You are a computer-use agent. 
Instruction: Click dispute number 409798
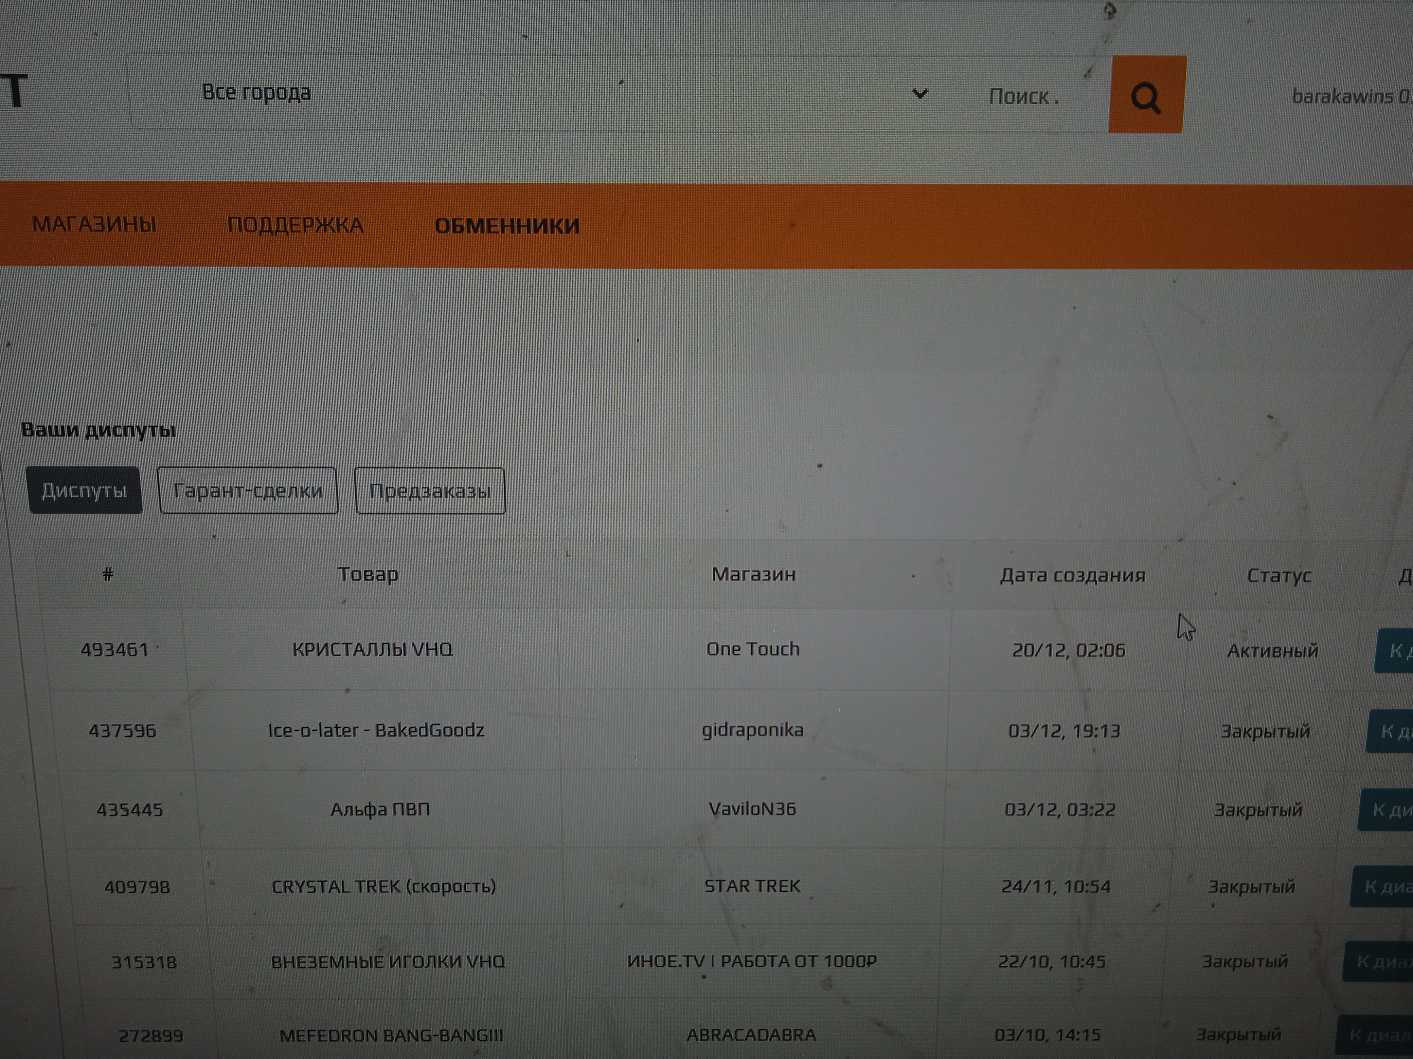click(137, 887)
